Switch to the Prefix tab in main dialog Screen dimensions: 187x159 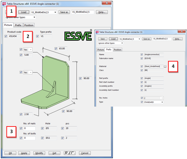tap(18, 25)
